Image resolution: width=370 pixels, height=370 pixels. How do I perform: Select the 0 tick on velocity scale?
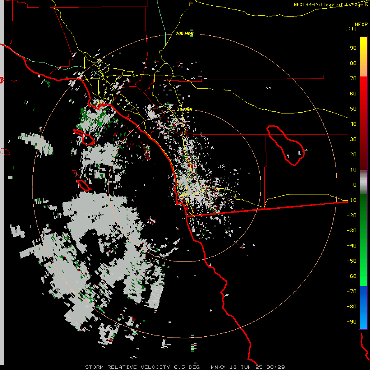tap(355, 185)
